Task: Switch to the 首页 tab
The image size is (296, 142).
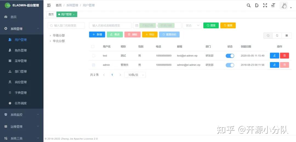Action: click(51, 14)
